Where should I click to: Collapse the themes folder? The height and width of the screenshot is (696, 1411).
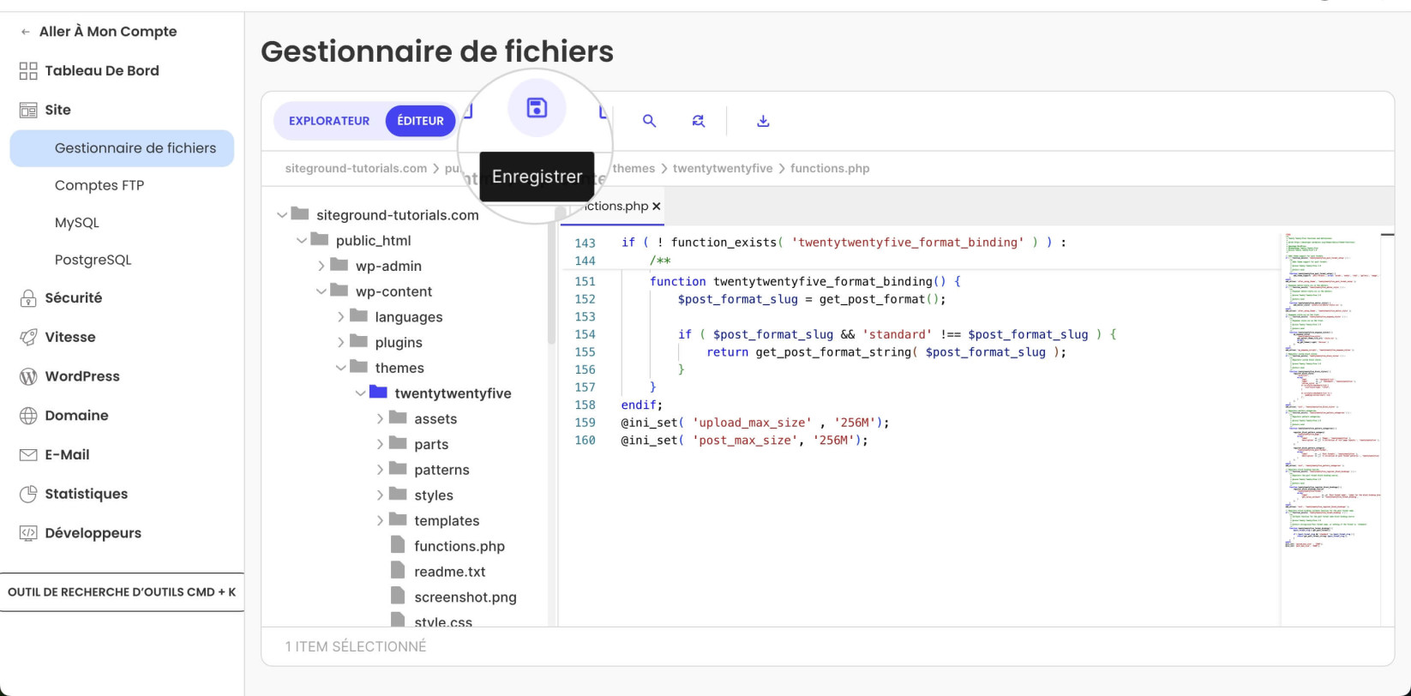[x=340, y=368]
